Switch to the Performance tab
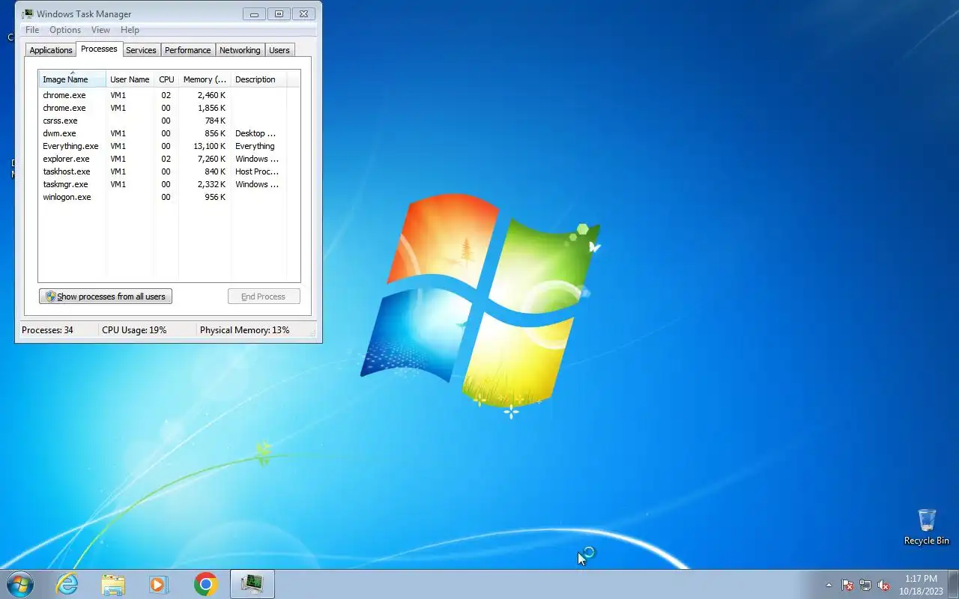 [x=188, y=50]
